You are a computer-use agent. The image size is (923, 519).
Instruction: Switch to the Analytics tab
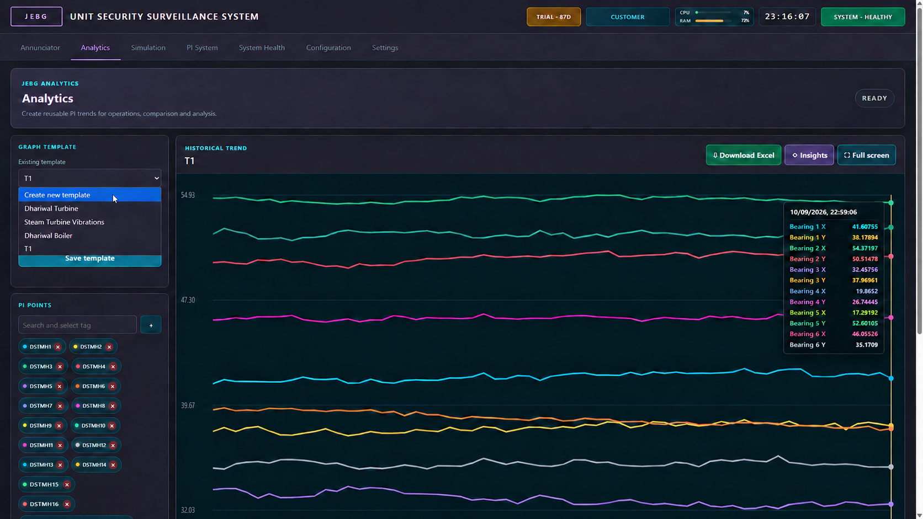96,47
